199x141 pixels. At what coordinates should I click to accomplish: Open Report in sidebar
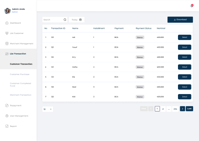(x=13, y=126)
